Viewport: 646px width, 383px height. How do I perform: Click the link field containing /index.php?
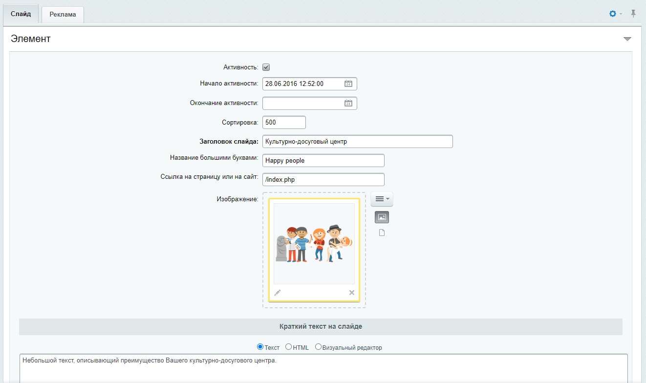323,179
